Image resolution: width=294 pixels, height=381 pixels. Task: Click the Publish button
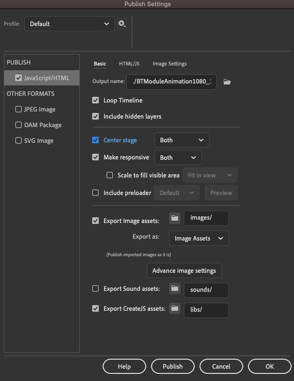[172, 366]
